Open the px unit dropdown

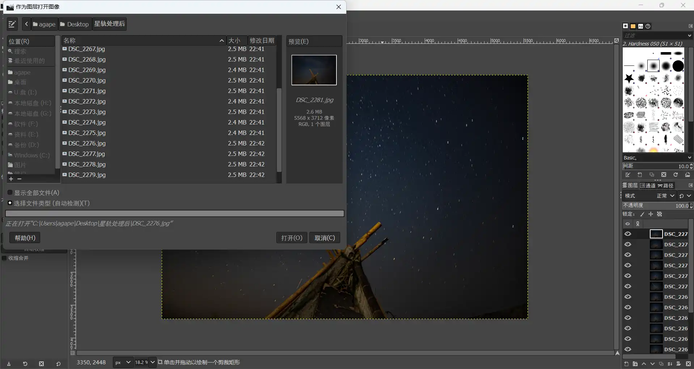pos(123,362)
